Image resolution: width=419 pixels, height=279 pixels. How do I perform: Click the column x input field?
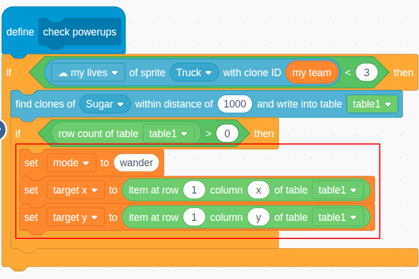pos(258,190)
